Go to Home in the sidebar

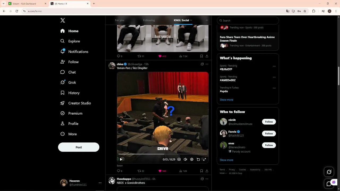pos(69,31)
